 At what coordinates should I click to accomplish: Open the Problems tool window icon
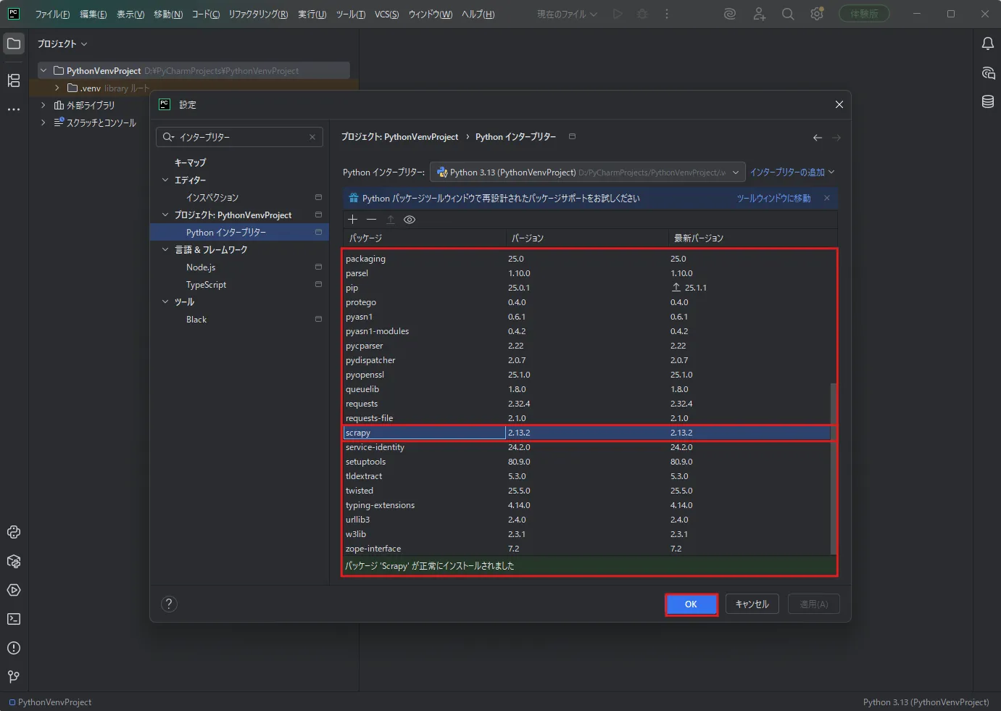[14, 648]
